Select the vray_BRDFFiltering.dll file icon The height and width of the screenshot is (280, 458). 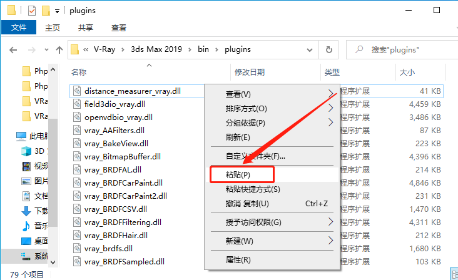[77, 222]
